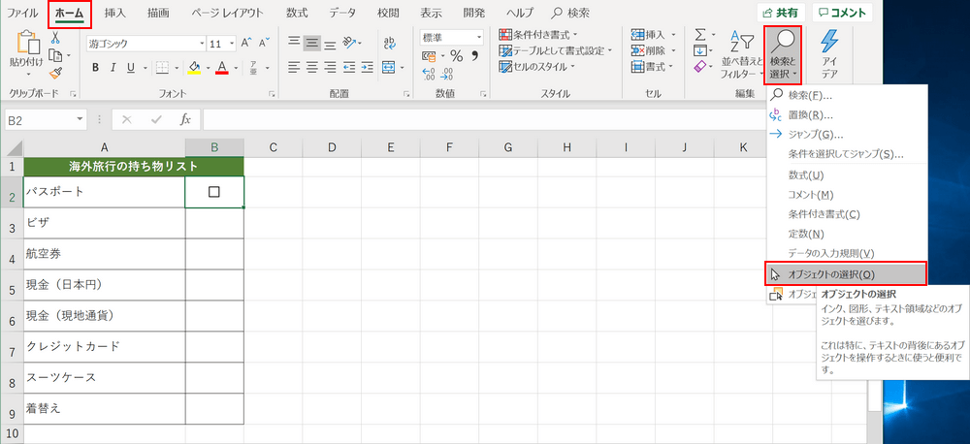The height and width of the screenshot is (444, 970).
Task: Click the Increase Indent icon
Action: (368, 67)
